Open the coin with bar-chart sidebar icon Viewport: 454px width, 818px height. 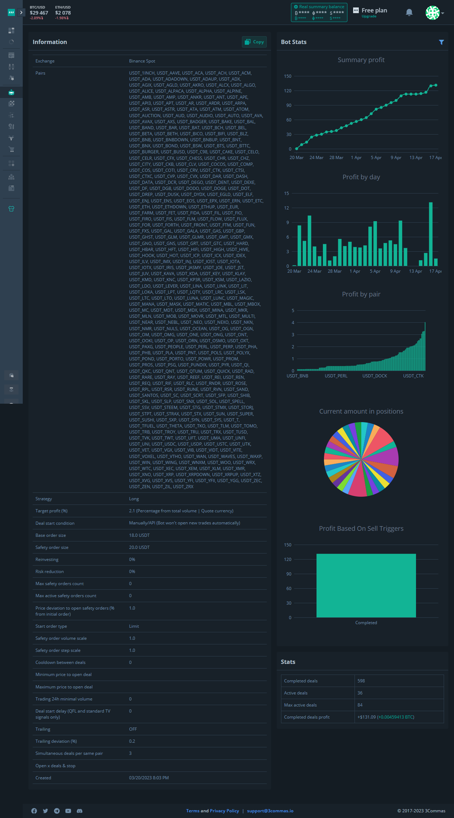[11, 126]
